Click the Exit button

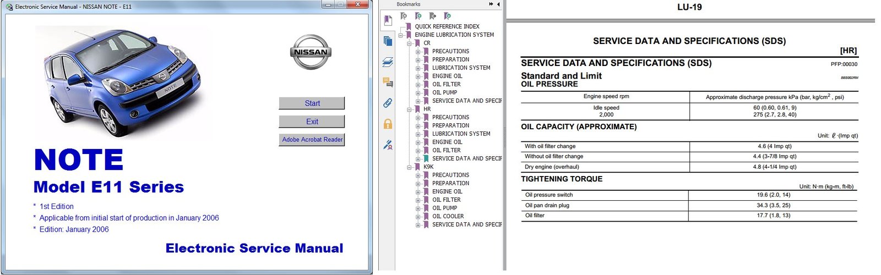(312, 122)
